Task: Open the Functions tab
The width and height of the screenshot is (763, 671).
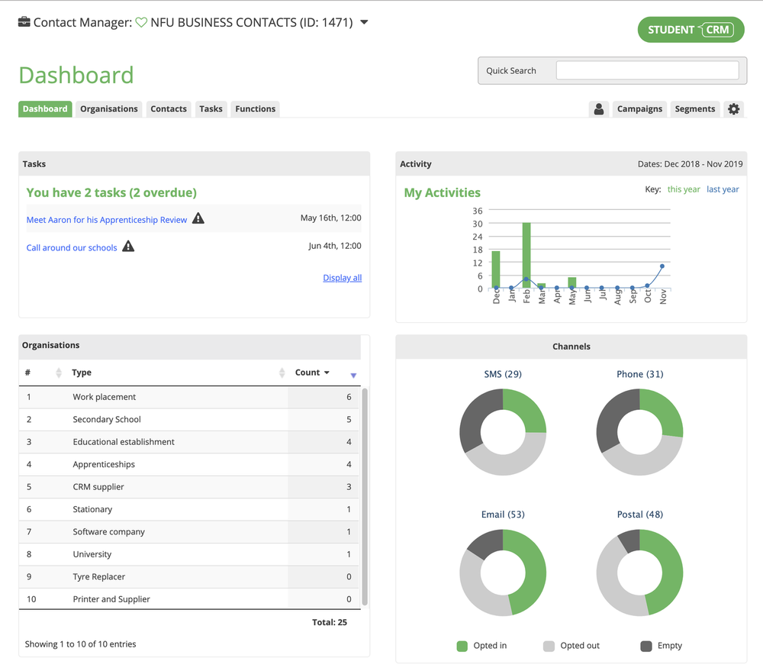Action: 255,108
